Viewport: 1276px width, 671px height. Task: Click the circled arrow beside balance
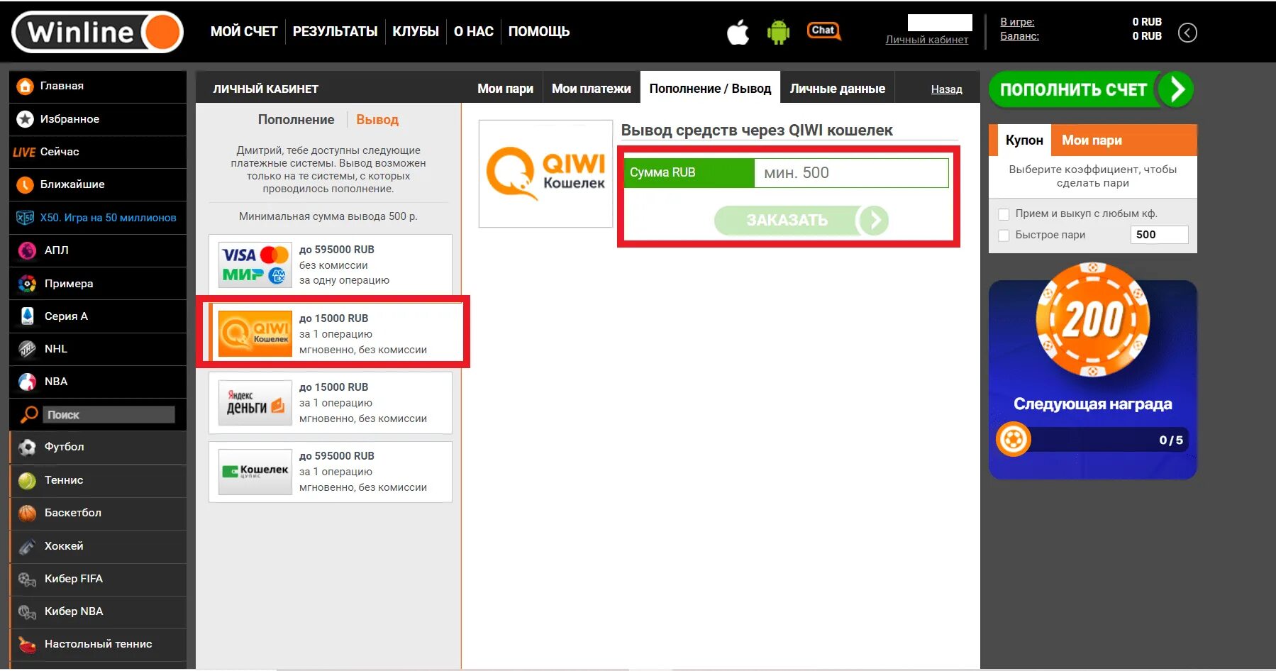click(x=1187, y=33)
